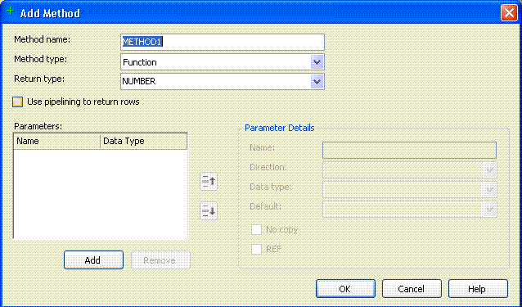Click the Cancel button
This screenshot has width=522, height=307.
coord(412,289)
